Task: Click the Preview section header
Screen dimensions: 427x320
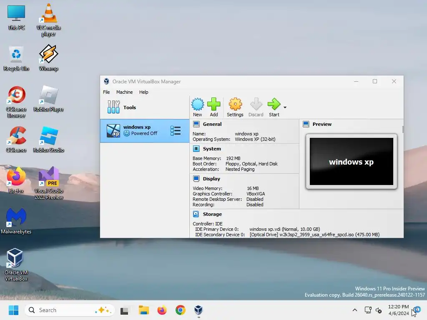Action: click(322, 124)
